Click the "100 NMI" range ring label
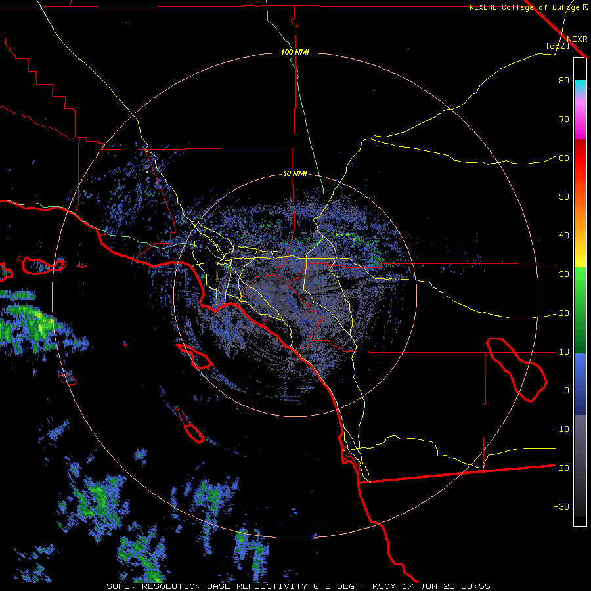This screenshot has height=591, width=591. (295, 52)
